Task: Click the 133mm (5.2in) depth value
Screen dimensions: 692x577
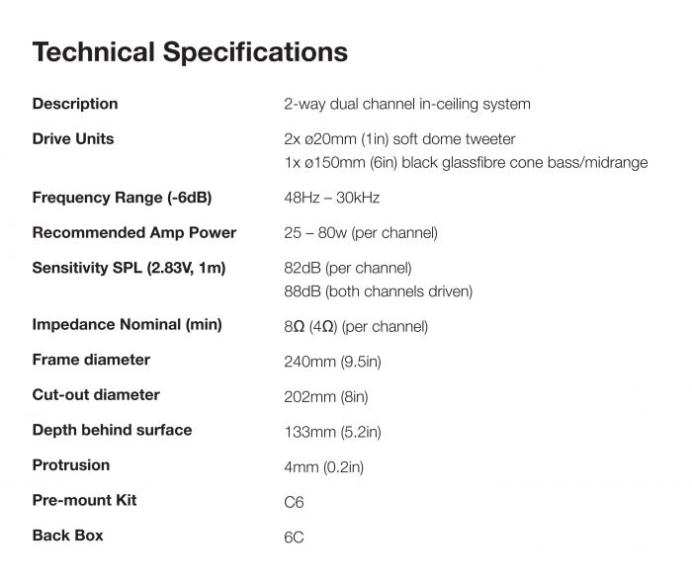Action: [x=332, y=432]
